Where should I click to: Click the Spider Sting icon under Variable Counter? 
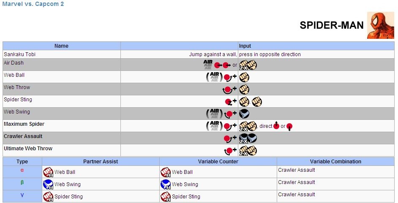coord(166,196)
